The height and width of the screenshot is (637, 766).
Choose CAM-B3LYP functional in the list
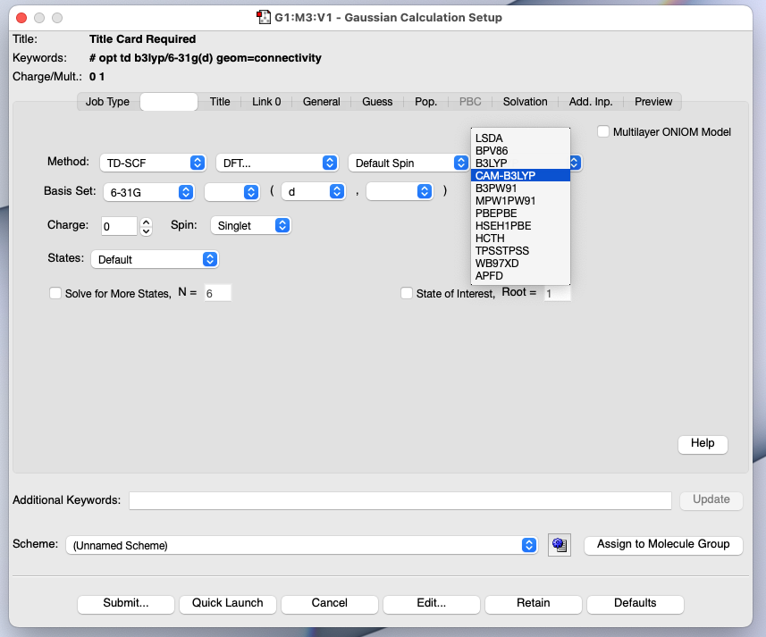[x=520, y=175]
